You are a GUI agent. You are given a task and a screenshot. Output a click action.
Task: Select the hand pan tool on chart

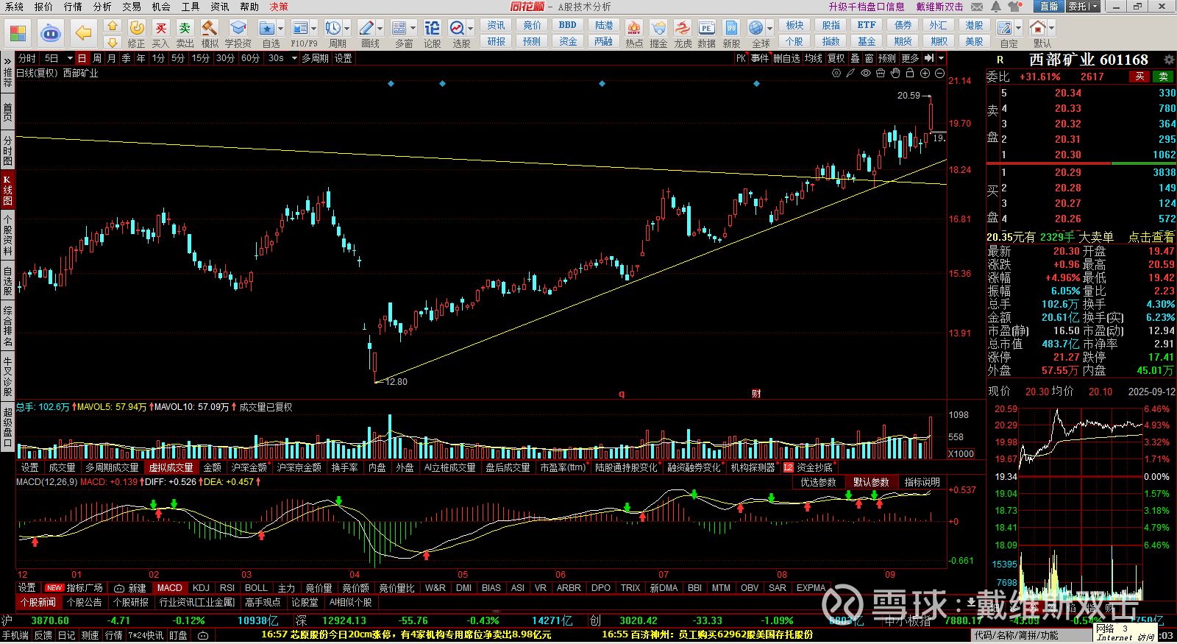[x=895, y=74]
